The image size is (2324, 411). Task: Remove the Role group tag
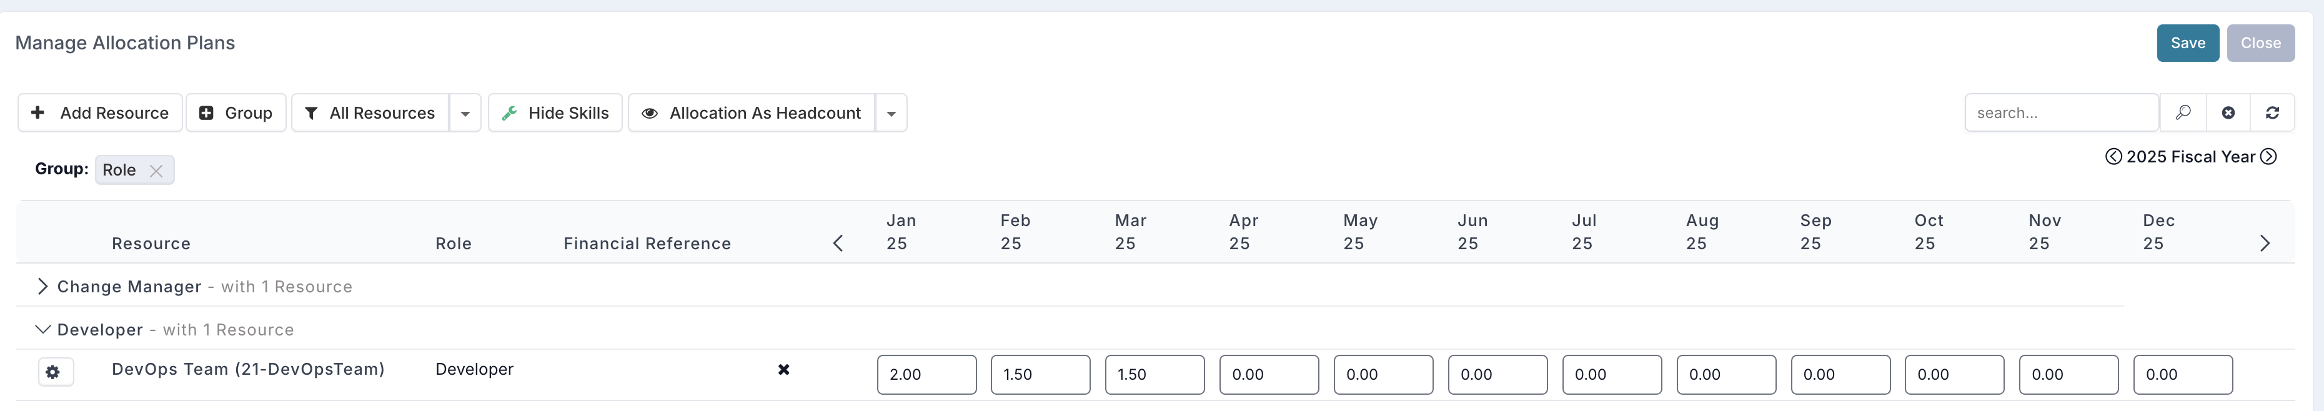(156, 171)
